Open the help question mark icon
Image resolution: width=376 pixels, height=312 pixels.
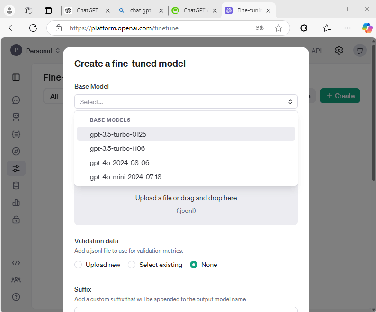(16, 297)
